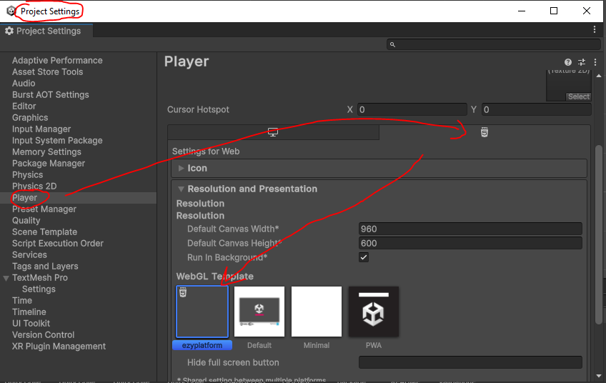
Task: Open the Player three-dot options menu
Action: (x=594, y=62)
